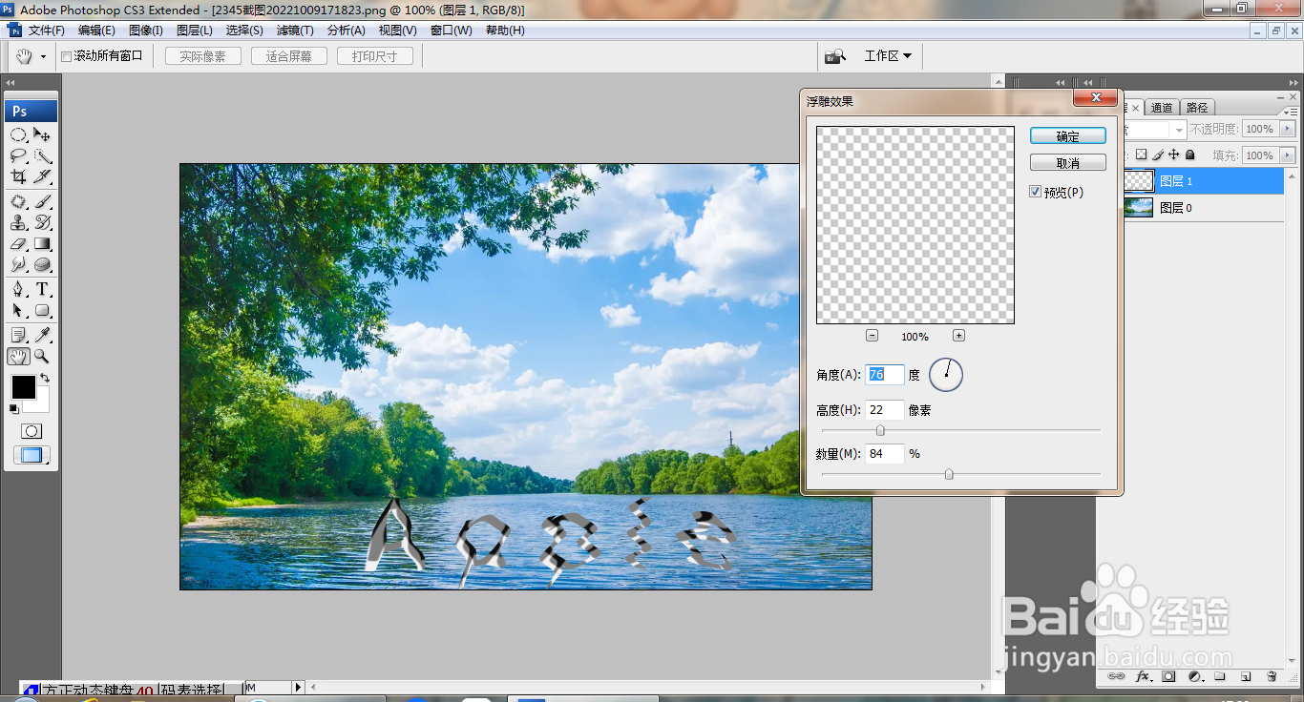Select the Eyedropper tool
Screen dimensions: 1304x702
point(43,335)
